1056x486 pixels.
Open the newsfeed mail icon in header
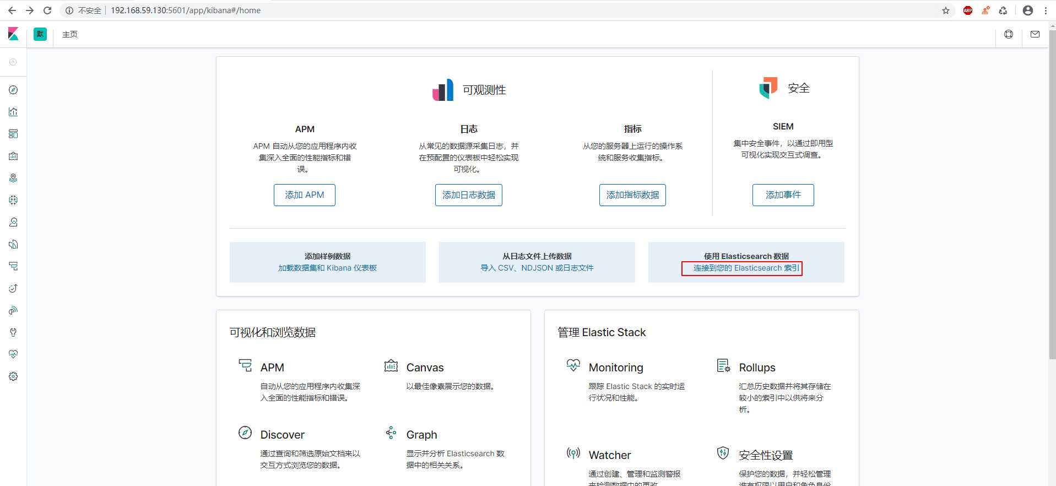click(x=1035, y=34)
